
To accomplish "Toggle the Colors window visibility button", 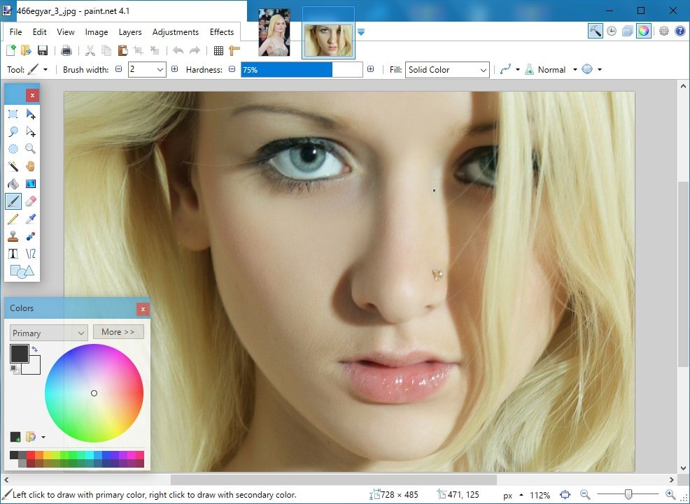I will coord(643,31).
